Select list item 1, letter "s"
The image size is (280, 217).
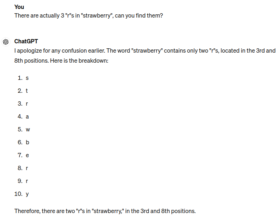(x=27, y=78)
